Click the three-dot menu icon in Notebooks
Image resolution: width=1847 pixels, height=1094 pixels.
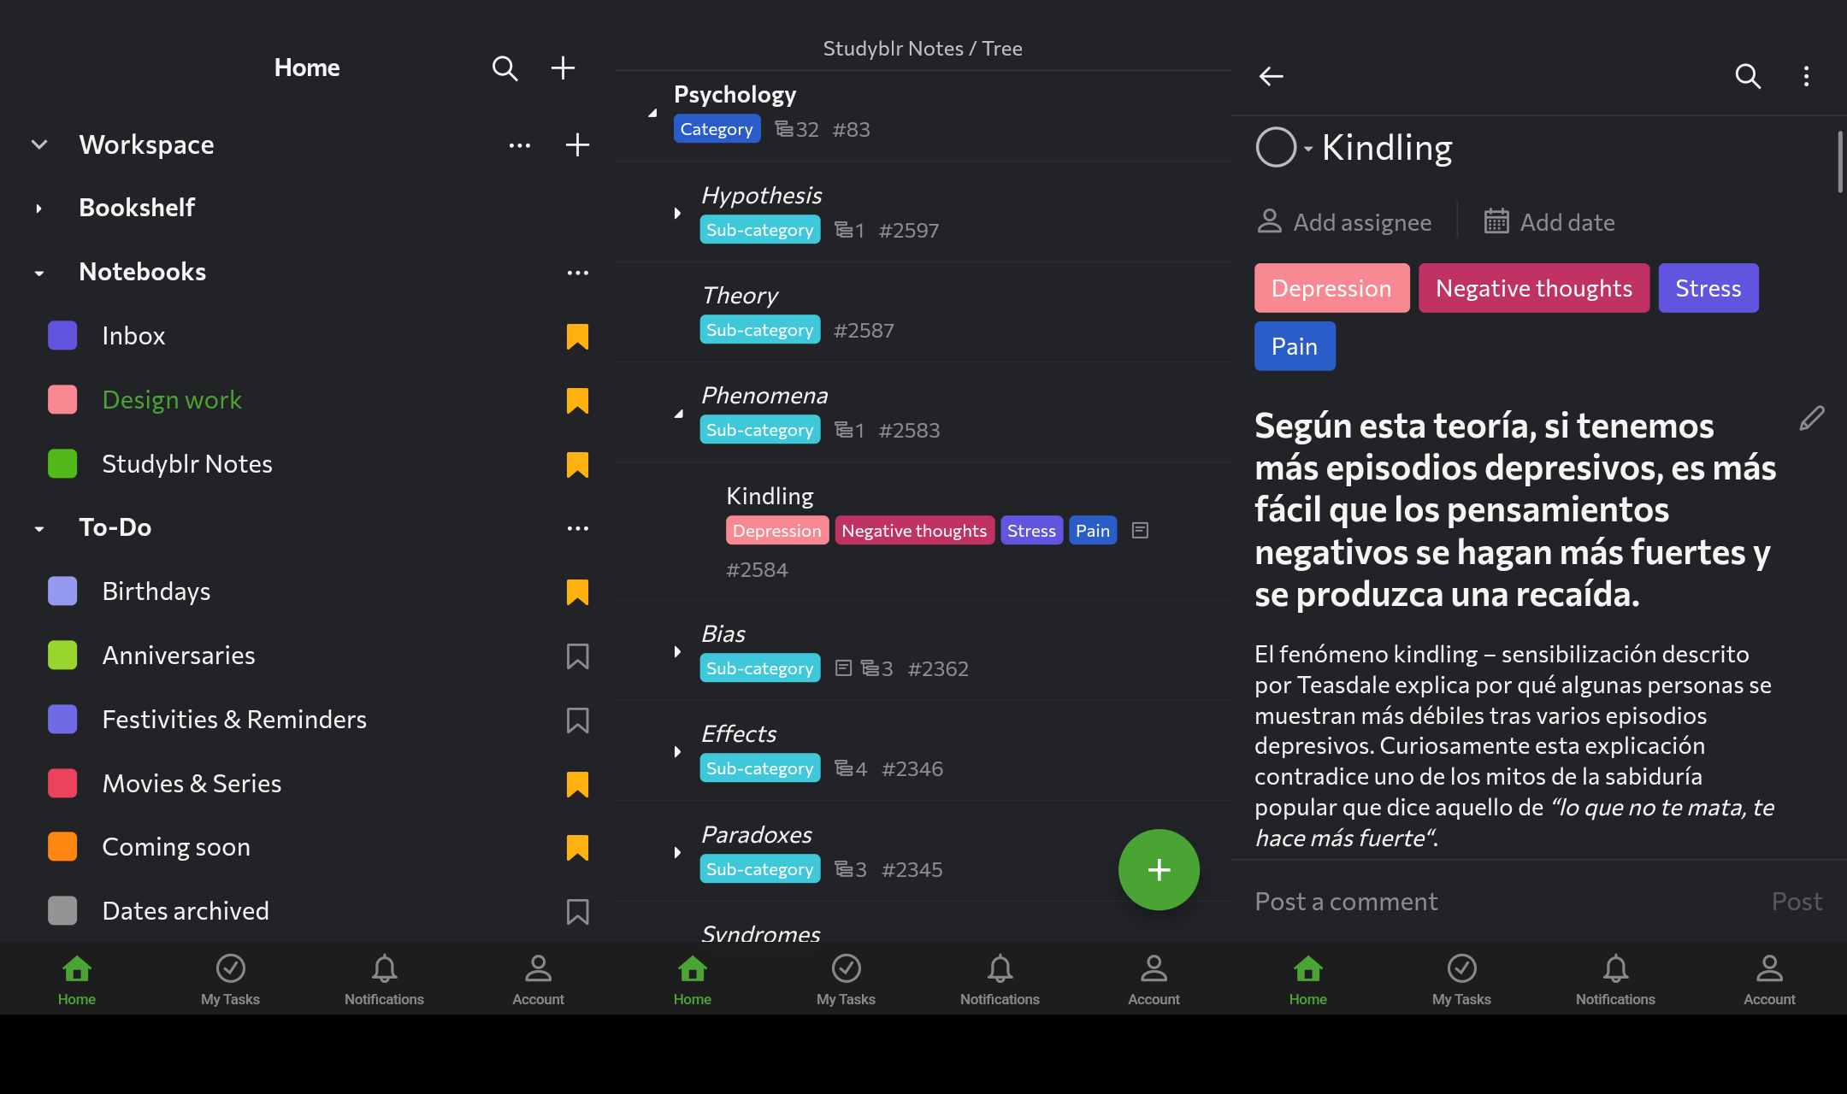pyautogui.click(x=578, y=272)
